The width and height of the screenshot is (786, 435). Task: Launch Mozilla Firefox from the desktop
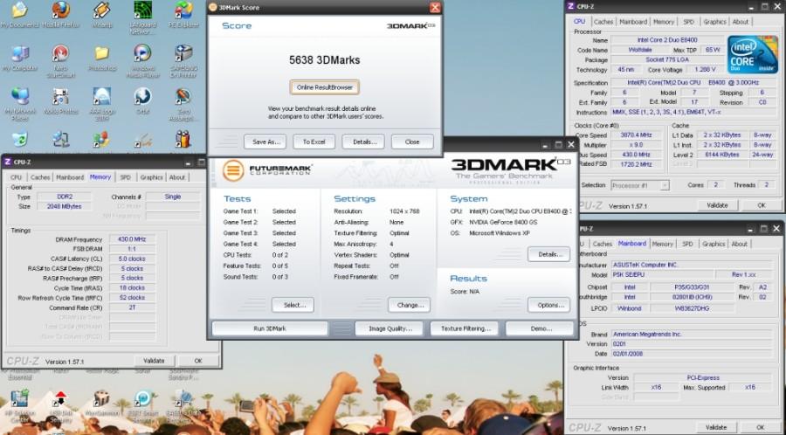point(60,10)
